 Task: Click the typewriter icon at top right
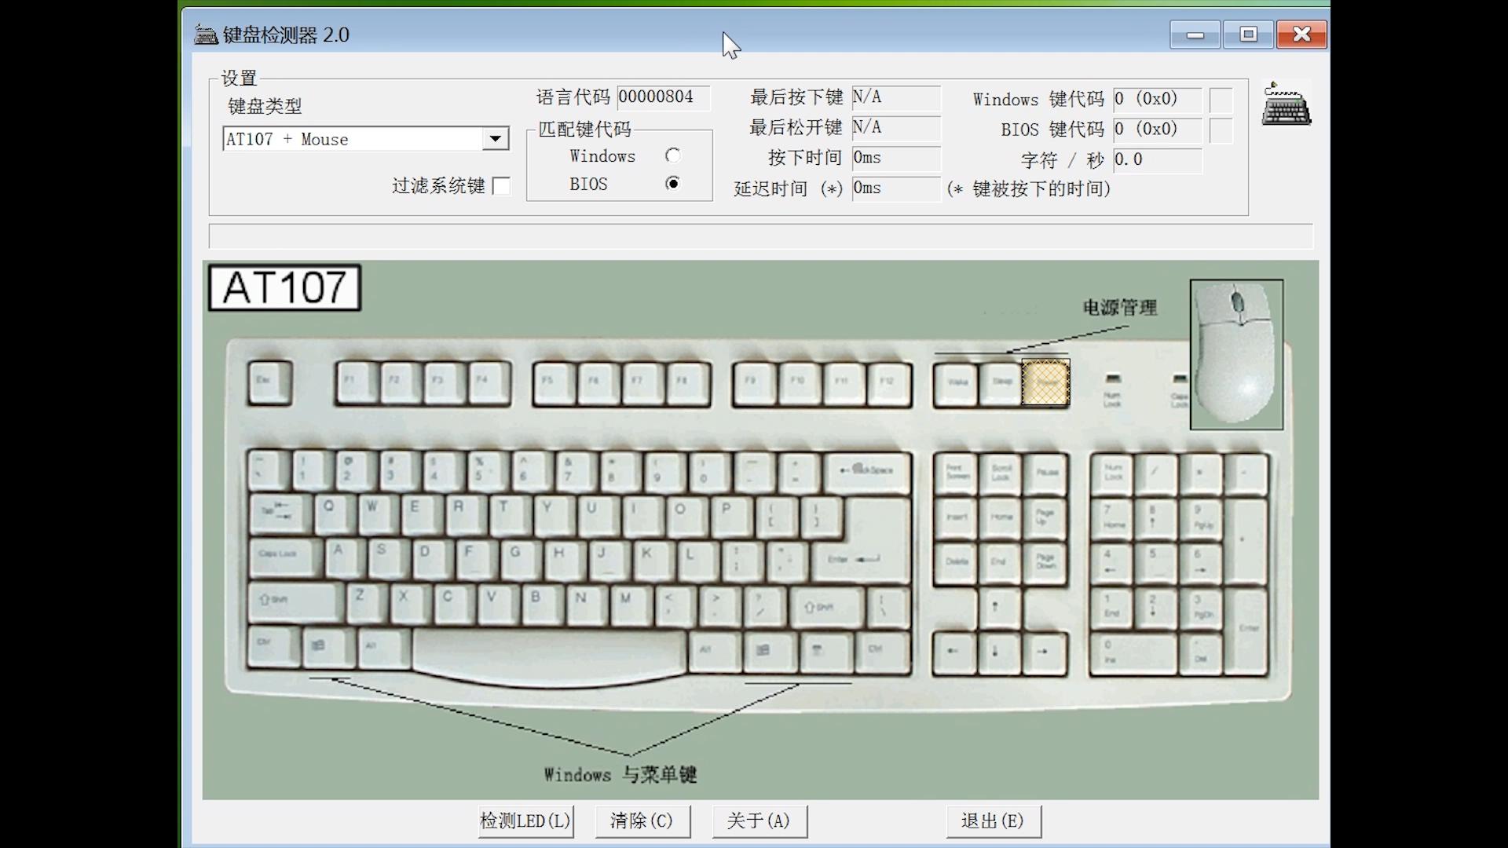click(1286, 104)
